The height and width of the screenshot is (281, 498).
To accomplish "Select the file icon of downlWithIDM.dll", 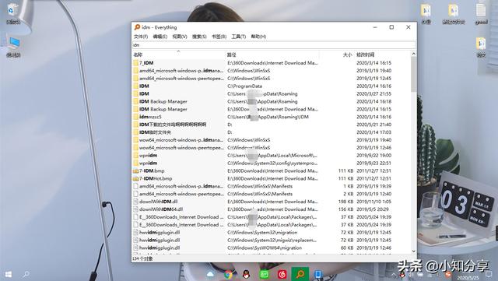I will (135, 202).
